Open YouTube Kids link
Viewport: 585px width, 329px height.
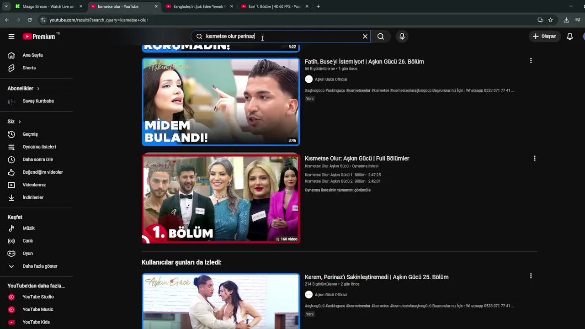(37, 322)
